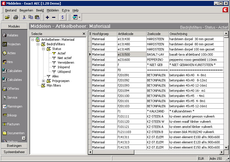Click the Refresh arrows toolbar icon
This screenshot has width=230, height=162.
[x=63, y=17]
